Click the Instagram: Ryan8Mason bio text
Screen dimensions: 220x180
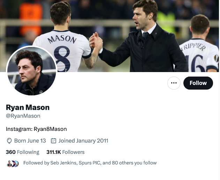[x=36, y=129]
